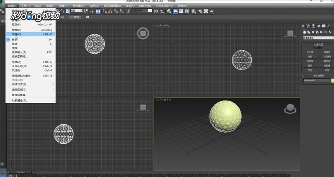Click the 圆环 torus primitive button
The height and width of the screenshot is (177, 334).
pyautogui.click(x=310, y=66)
